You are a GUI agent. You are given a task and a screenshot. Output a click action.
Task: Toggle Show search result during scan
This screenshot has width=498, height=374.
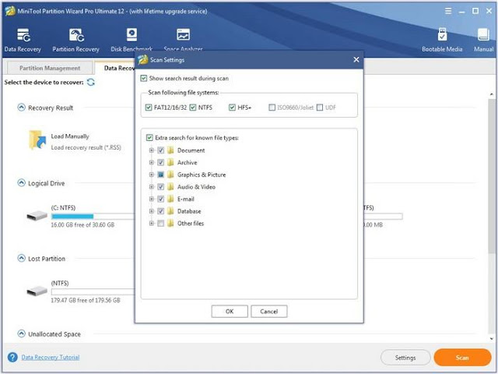click(144, 78)
